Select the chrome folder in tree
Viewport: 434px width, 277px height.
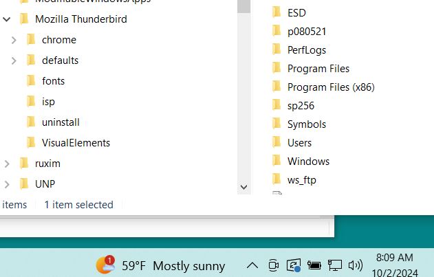59,40
